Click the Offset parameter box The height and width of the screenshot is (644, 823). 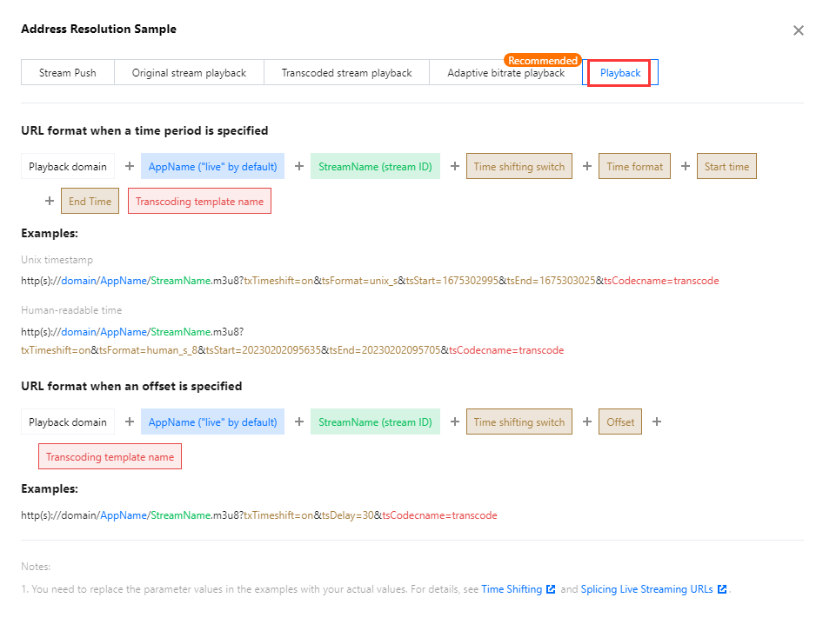click(620, 422)
